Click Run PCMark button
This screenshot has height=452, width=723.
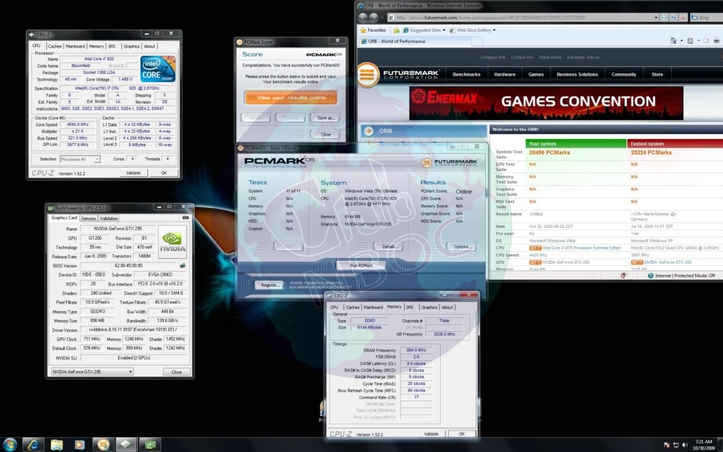(x=361, y=265)
